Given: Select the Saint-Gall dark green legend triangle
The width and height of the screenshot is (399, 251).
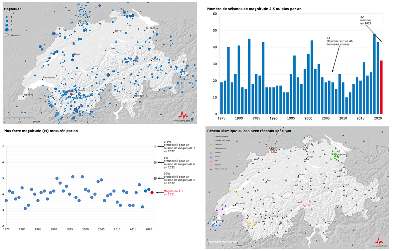Looking at the screenshot, I should coord(211,145).
